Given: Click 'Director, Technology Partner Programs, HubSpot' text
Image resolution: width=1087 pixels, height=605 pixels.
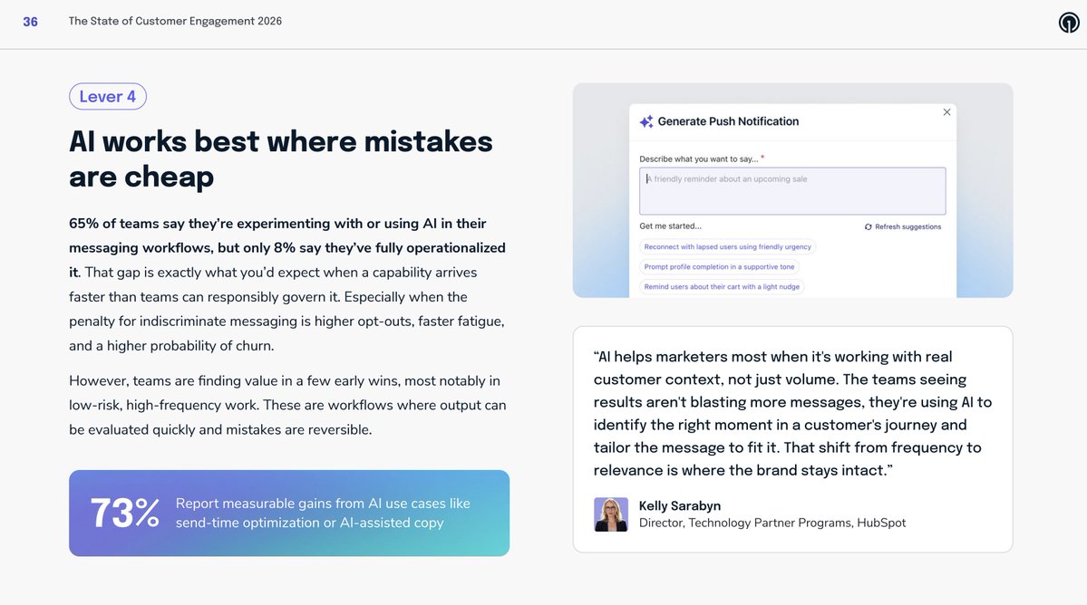Looking at the screenshot, I should (x=772, y=523).
